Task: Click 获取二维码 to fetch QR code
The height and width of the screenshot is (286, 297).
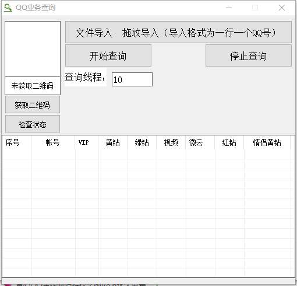Action: 33,104
